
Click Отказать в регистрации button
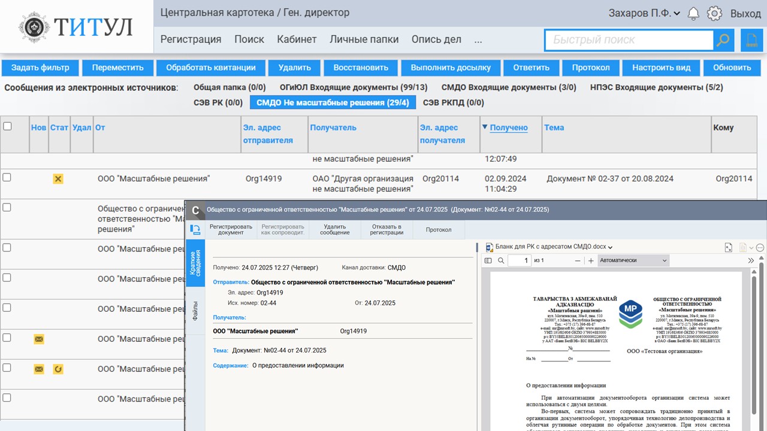[386, 229]
